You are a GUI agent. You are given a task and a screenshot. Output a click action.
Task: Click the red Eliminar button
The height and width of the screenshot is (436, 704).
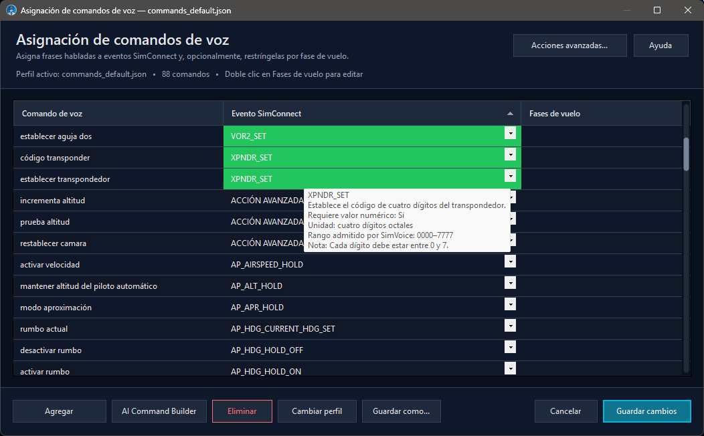point(242,411)
